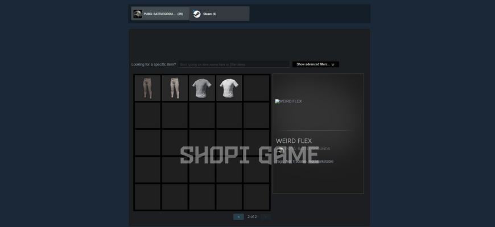Click the Steam logo icon in tab
Screen dimensions: 495x227
[x=197, y=14]
